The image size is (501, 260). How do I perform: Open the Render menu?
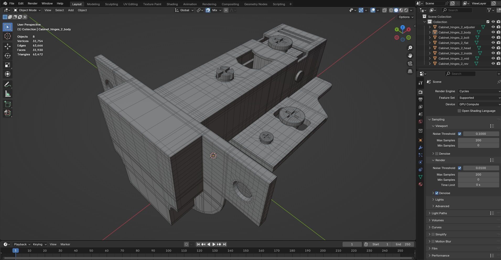click(x=33, y=3)
